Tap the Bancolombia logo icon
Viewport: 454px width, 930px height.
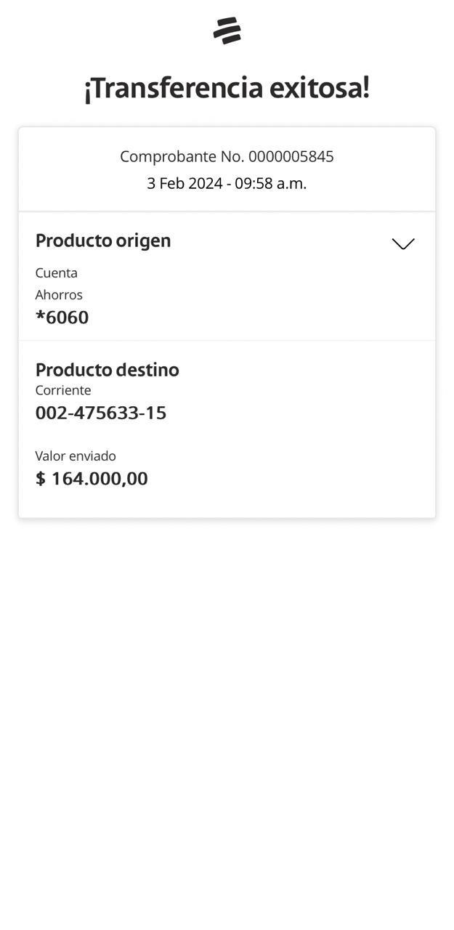click(227, 31)
